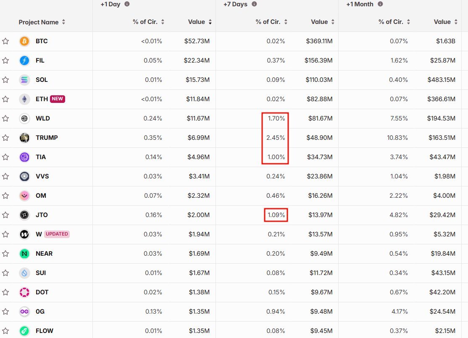Click the Filecoin FIL logo icon
Viewport: 468px width, 338px height.
click(x=25, y=60)
